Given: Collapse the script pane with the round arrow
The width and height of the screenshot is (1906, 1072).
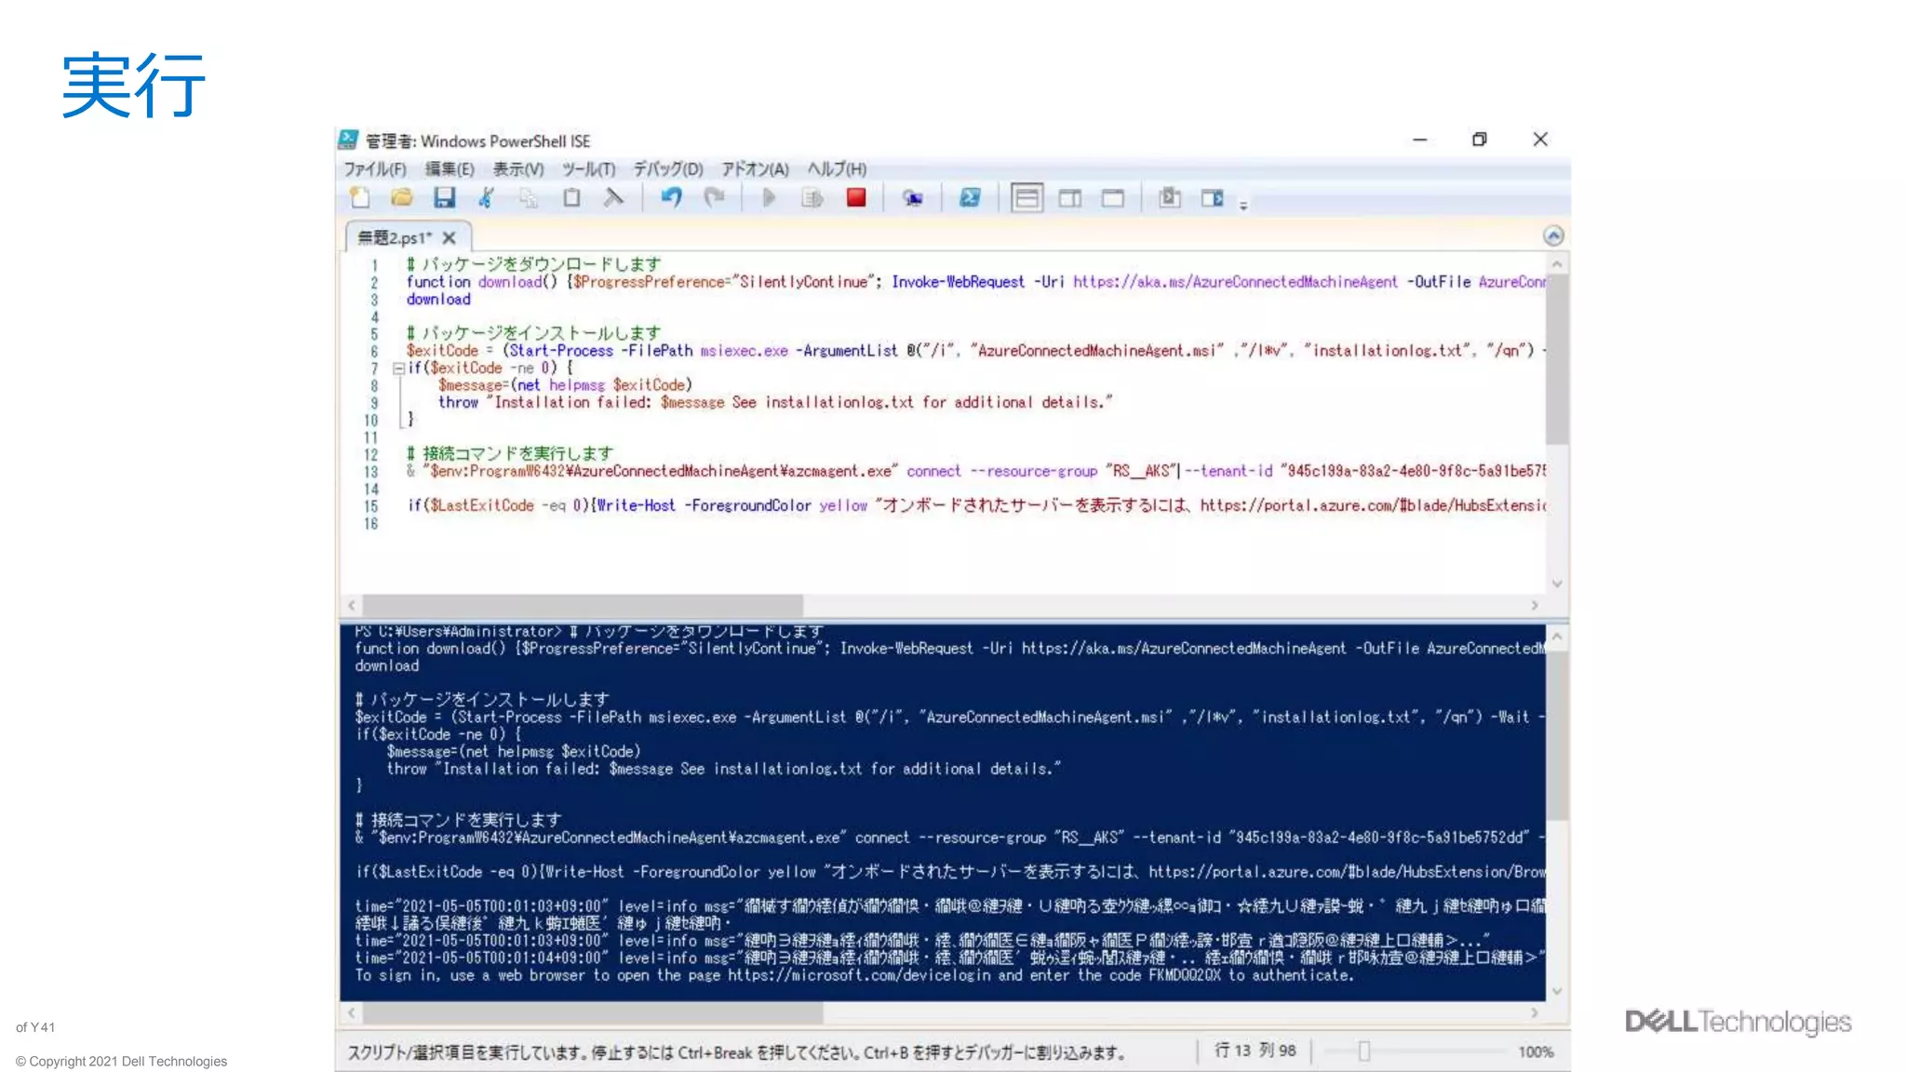Looking at the screenshot, I should [1552, 235].
